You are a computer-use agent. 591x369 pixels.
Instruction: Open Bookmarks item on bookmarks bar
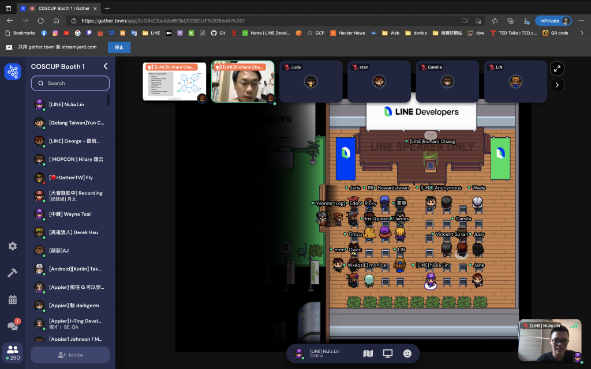(20, 33)
